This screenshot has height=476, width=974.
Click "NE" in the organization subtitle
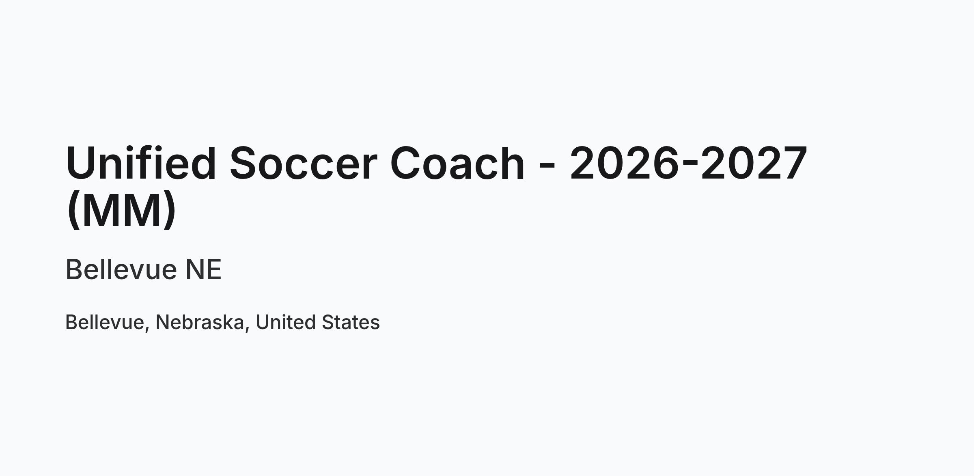[204, 269]
